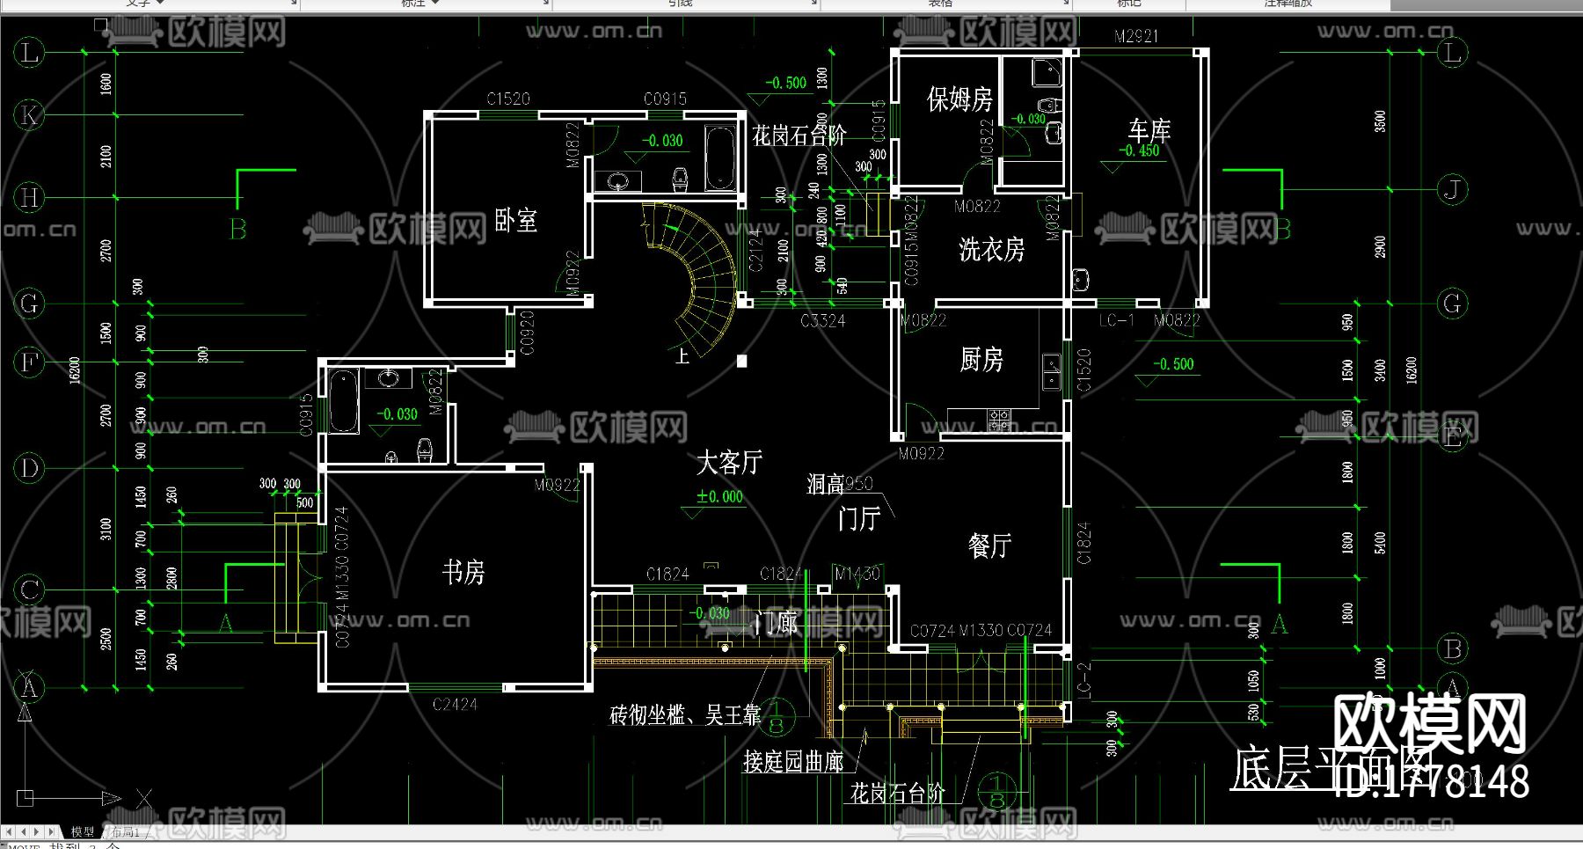Jump to the last layout tab arrow
1583x849 pixels.
52,831
